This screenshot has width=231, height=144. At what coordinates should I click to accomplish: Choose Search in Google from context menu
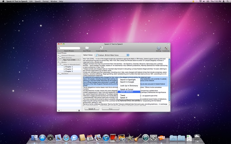coord(129,82)
